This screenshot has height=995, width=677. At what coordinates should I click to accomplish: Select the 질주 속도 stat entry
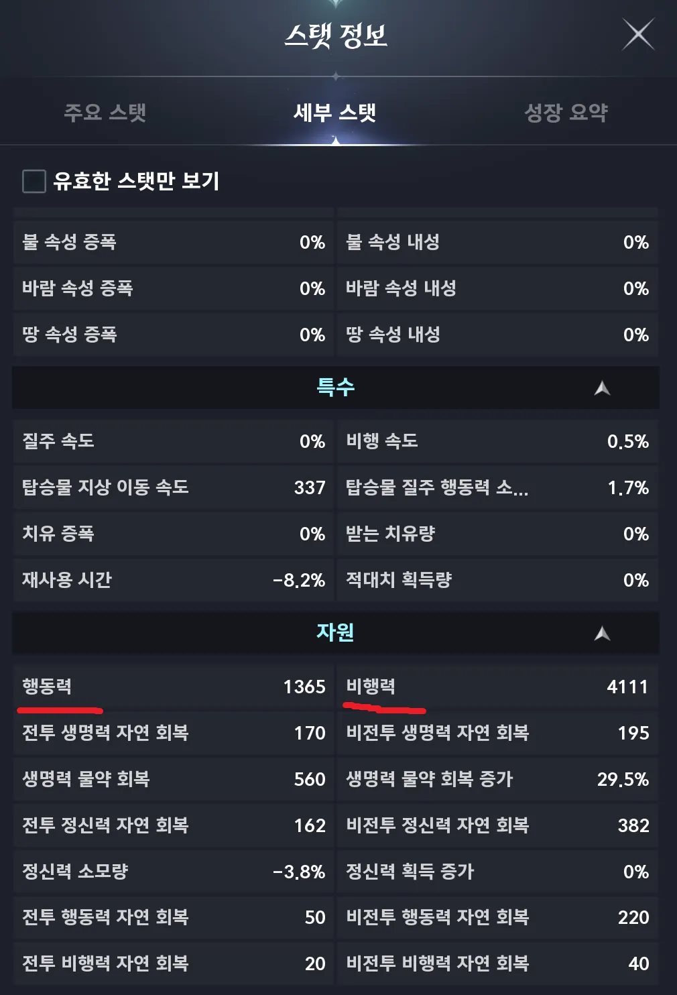[x=173, y=443]
